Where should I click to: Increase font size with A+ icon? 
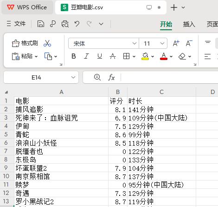pos(176,43)
